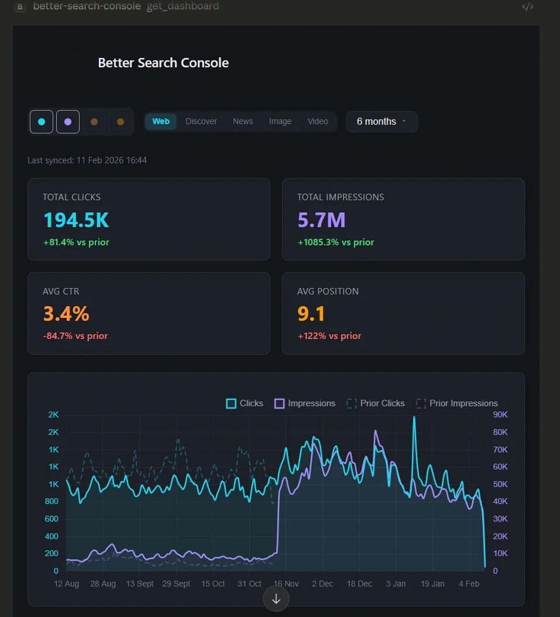
Task: Toggle Prior Impressions series in legend
Action: point(456,403)
